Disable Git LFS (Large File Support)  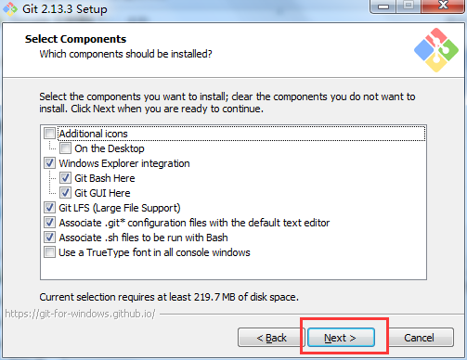(49, 208)
